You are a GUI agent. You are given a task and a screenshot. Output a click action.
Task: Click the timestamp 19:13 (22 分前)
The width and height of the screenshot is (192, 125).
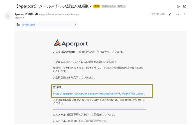[x=158, y=14]
